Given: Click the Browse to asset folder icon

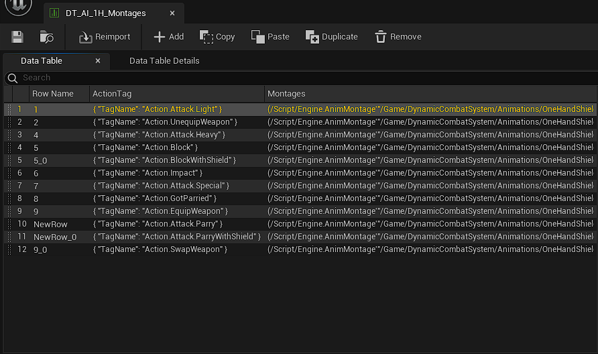Looking at the screenshot, I should [46, 37].
